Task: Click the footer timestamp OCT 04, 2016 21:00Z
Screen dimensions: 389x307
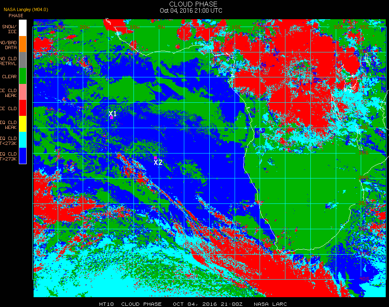Action: (x=208, y=304)
